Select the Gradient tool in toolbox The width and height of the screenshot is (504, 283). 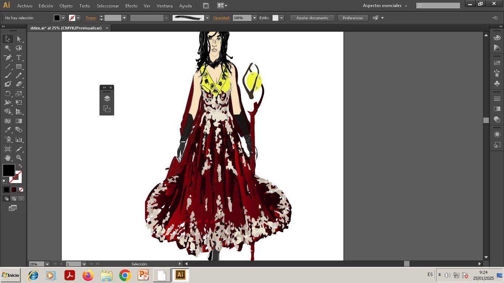(x=19, y=121)
